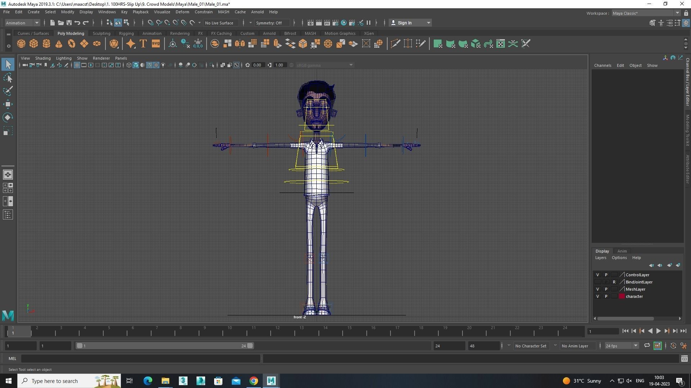Open the 24 fps frame rate dropdown
Screen dimensions: 691x388
coord(622,346)
